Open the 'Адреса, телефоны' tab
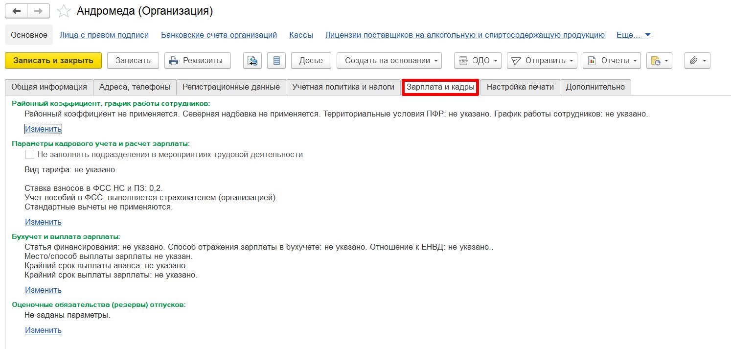Screen dimensions: 731x349 tap(135, 87)
